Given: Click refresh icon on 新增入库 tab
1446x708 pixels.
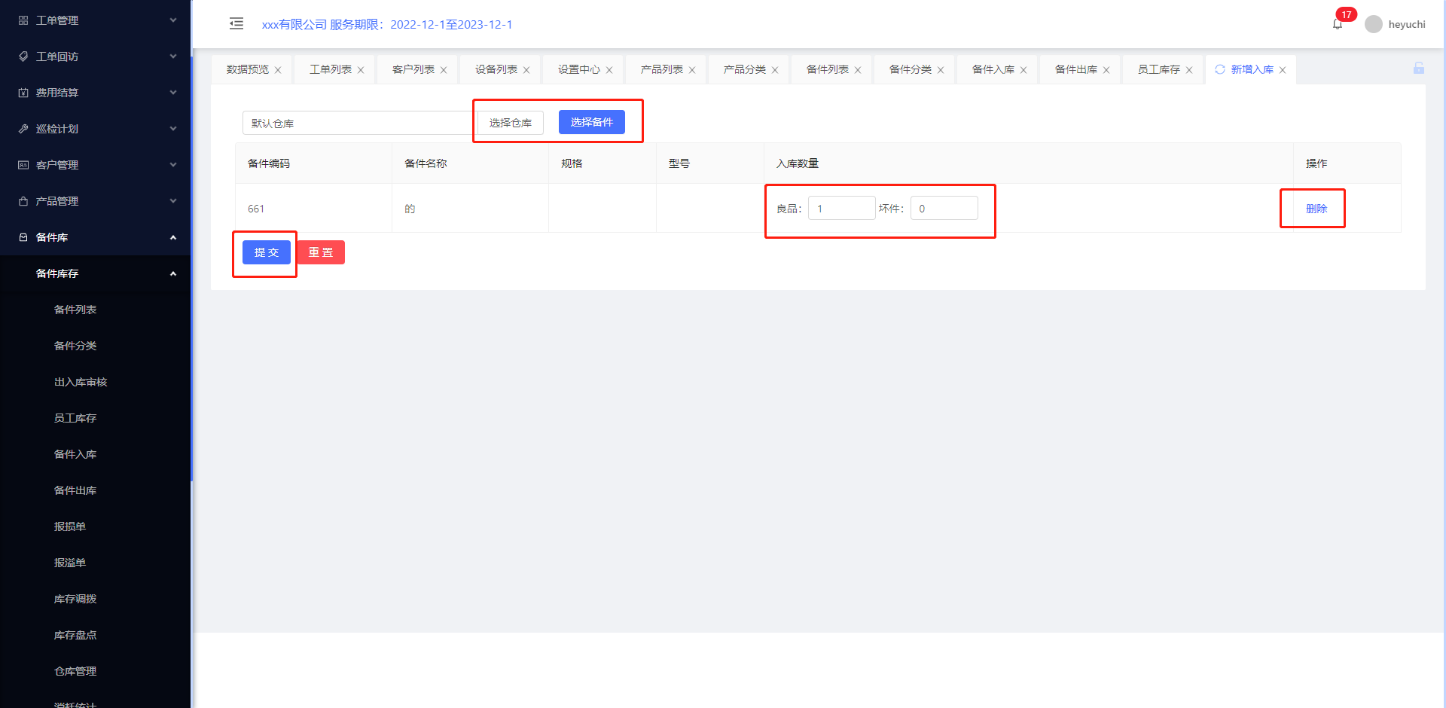Looking at the screenshot, I should pyautogui.click(x=1220, y=69).
